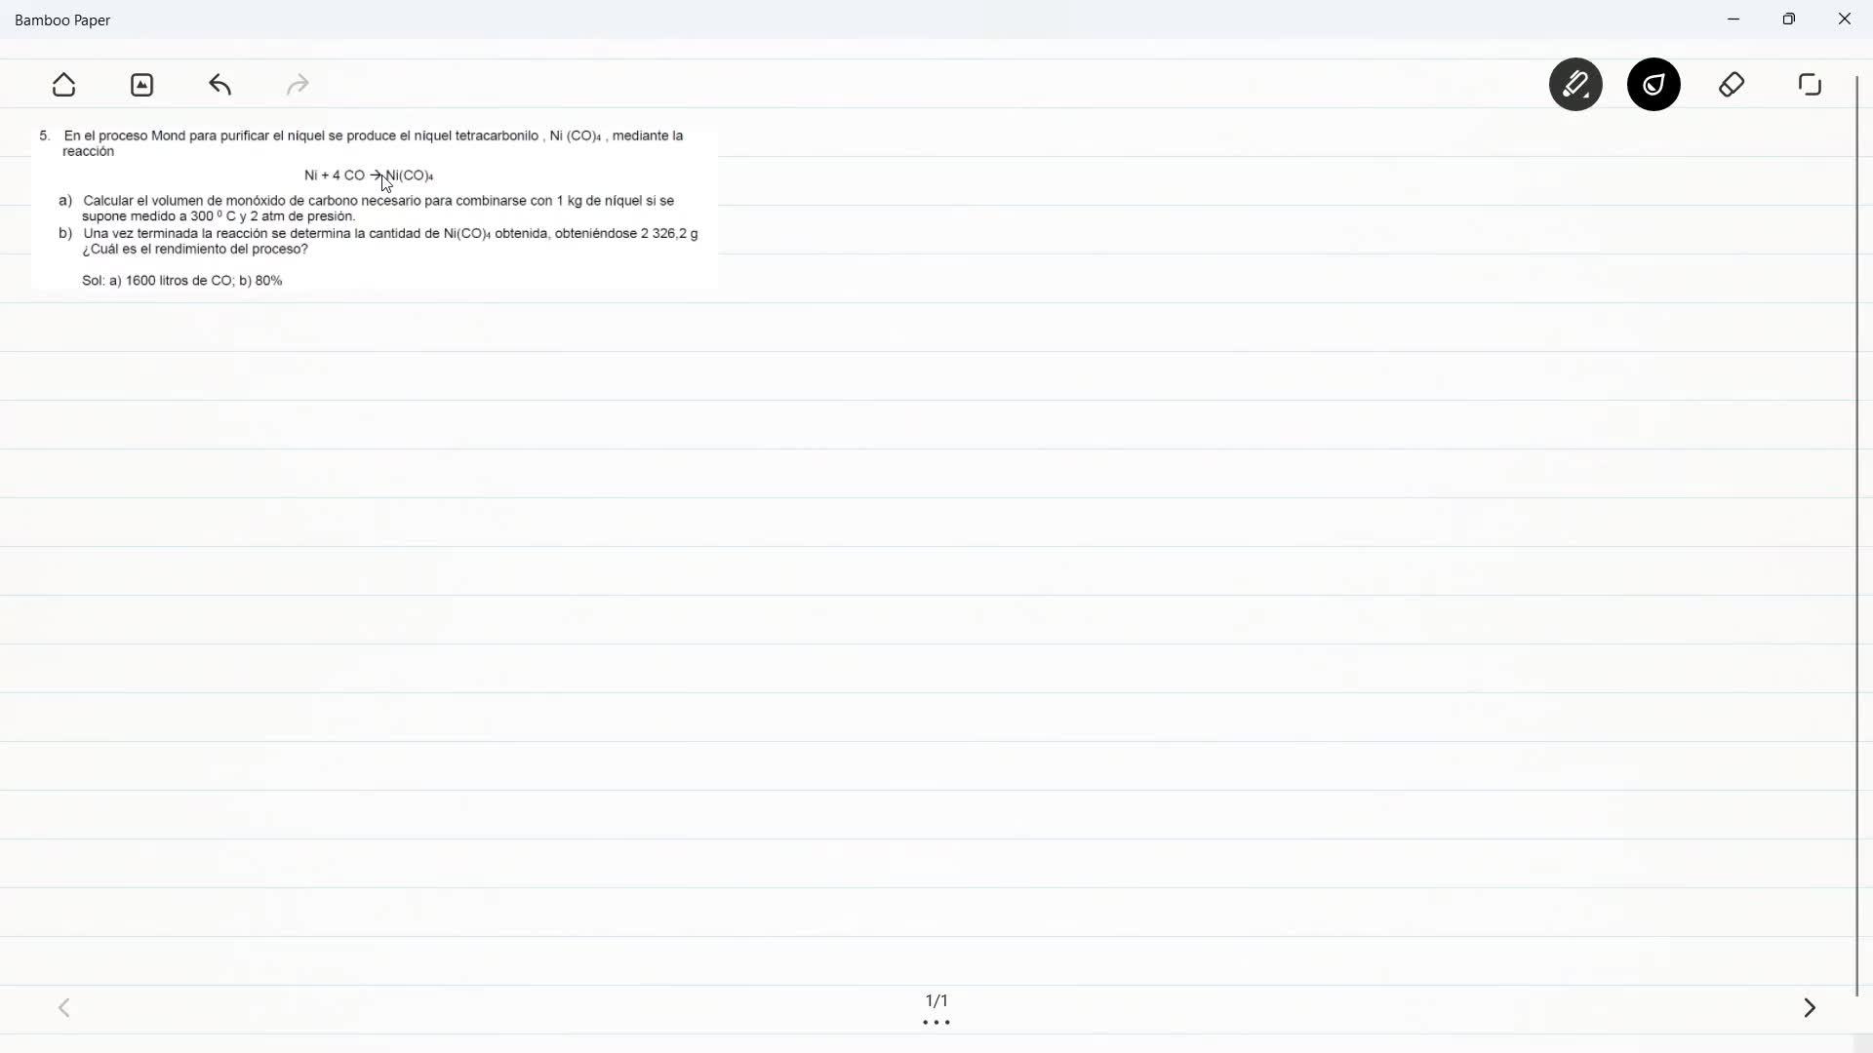Go to the Home library screen
The image size is (1873, 1053).
[x=64, y=85]
